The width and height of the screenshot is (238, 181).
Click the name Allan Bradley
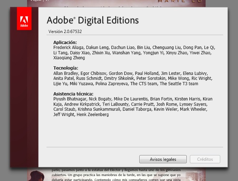click(x=66, y=73)
